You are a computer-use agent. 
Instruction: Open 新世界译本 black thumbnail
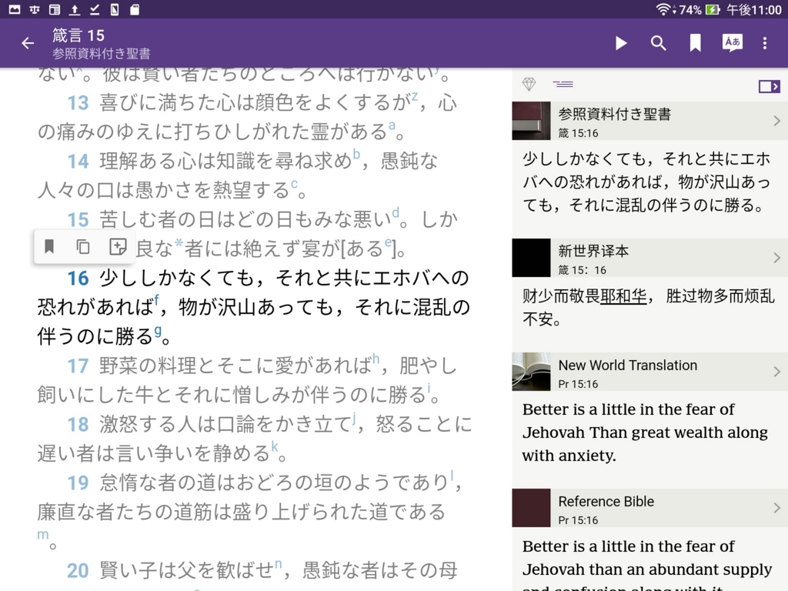(531, 258)
